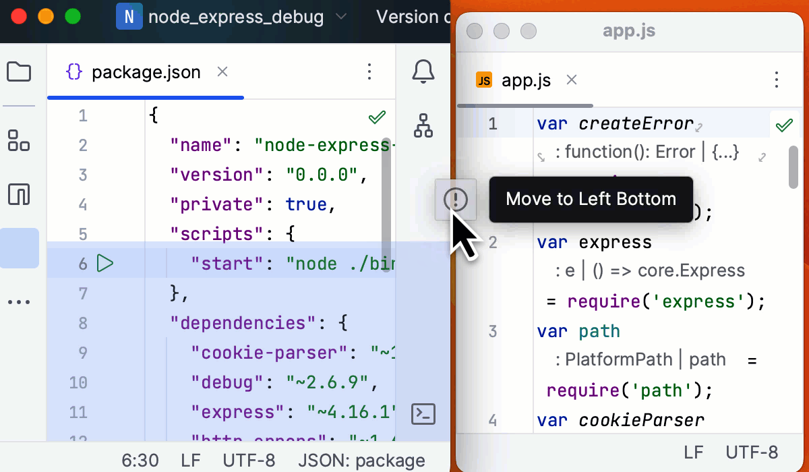Screen dimensions: 809x472
Task: Close the package.json tab
Action: coord(222,71)
